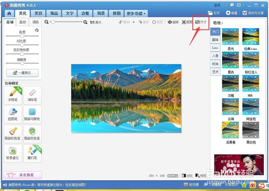Click 预览 preview

pyautogui.click(x=201, y=176)
